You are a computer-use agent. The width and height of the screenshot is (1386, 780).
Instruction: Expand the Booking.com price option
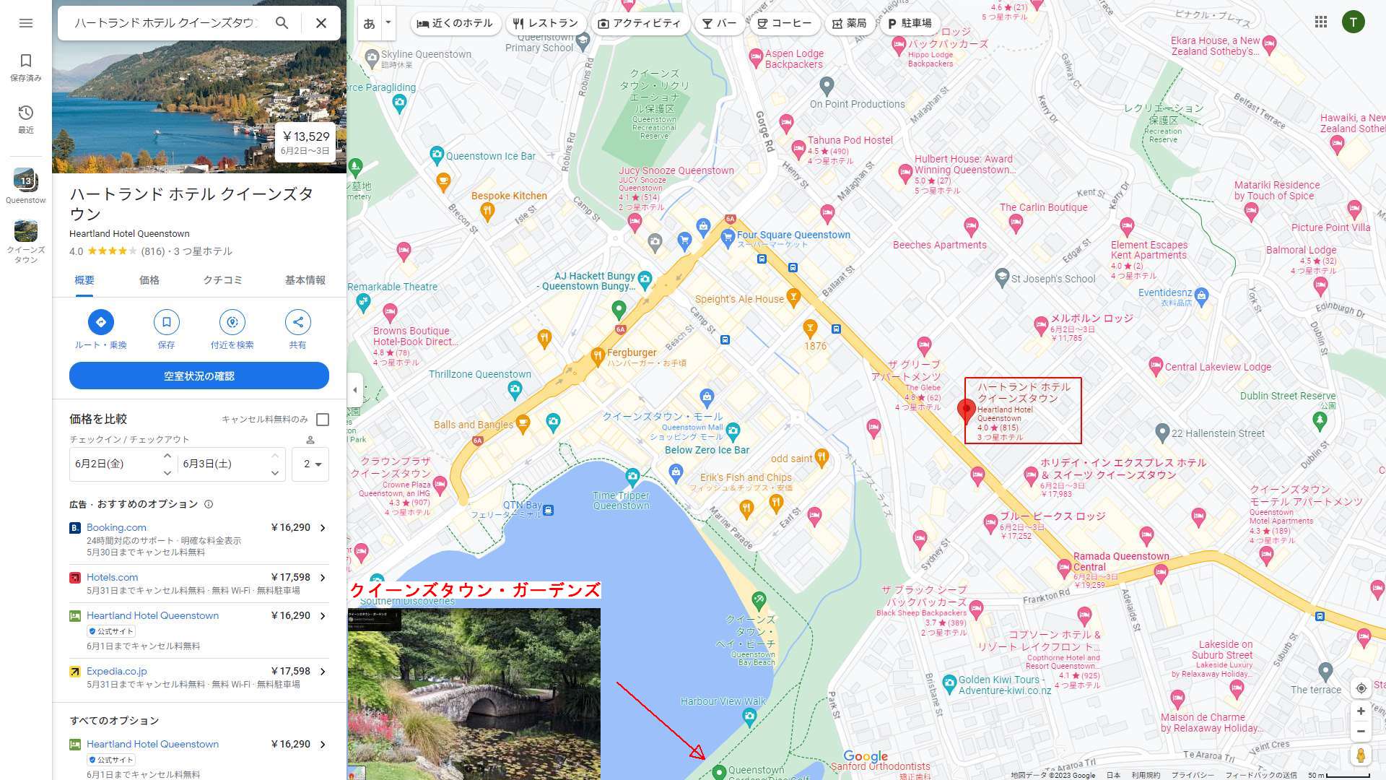pyautogui.click(x=323, y=528)
